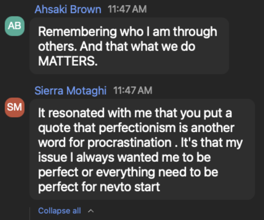
Task: Click the word perfectionism in Sierra's message
Action: pyautogui.click(x=137, y=128)
